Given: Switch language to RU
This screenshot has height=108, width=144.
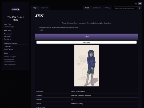Looking at the screenshot, I should coord(136,3).
